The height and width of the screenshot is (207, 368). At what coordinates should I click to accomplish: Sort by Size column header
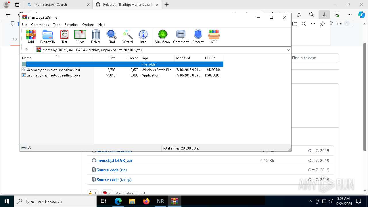pos(106,58)
